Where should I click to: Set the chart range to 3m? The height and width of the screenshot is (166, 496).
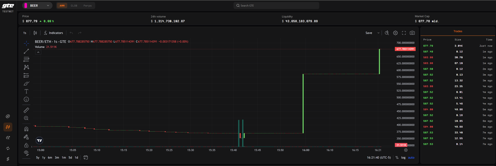pyautogui.click(x=57, y=157)
